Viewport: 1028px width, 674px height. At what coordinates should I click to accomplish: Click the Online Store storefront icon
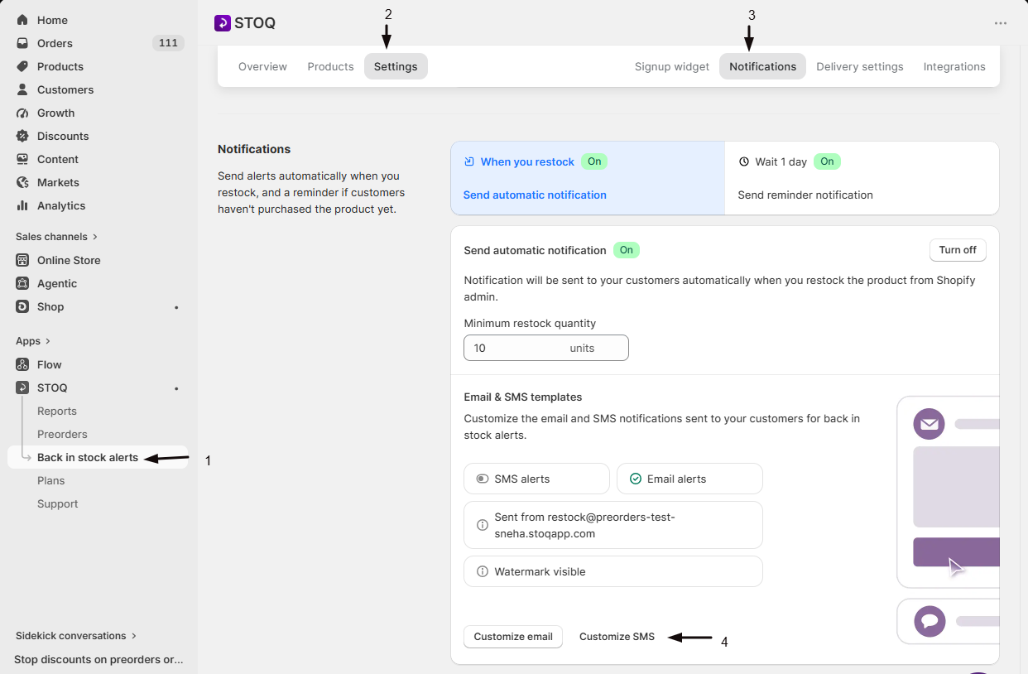pos(22,260)
